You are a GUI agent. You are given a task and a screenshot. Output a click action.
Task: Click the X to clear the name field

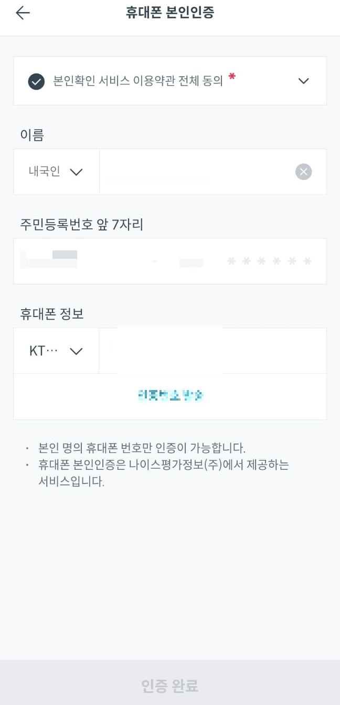tap(303, 172)
